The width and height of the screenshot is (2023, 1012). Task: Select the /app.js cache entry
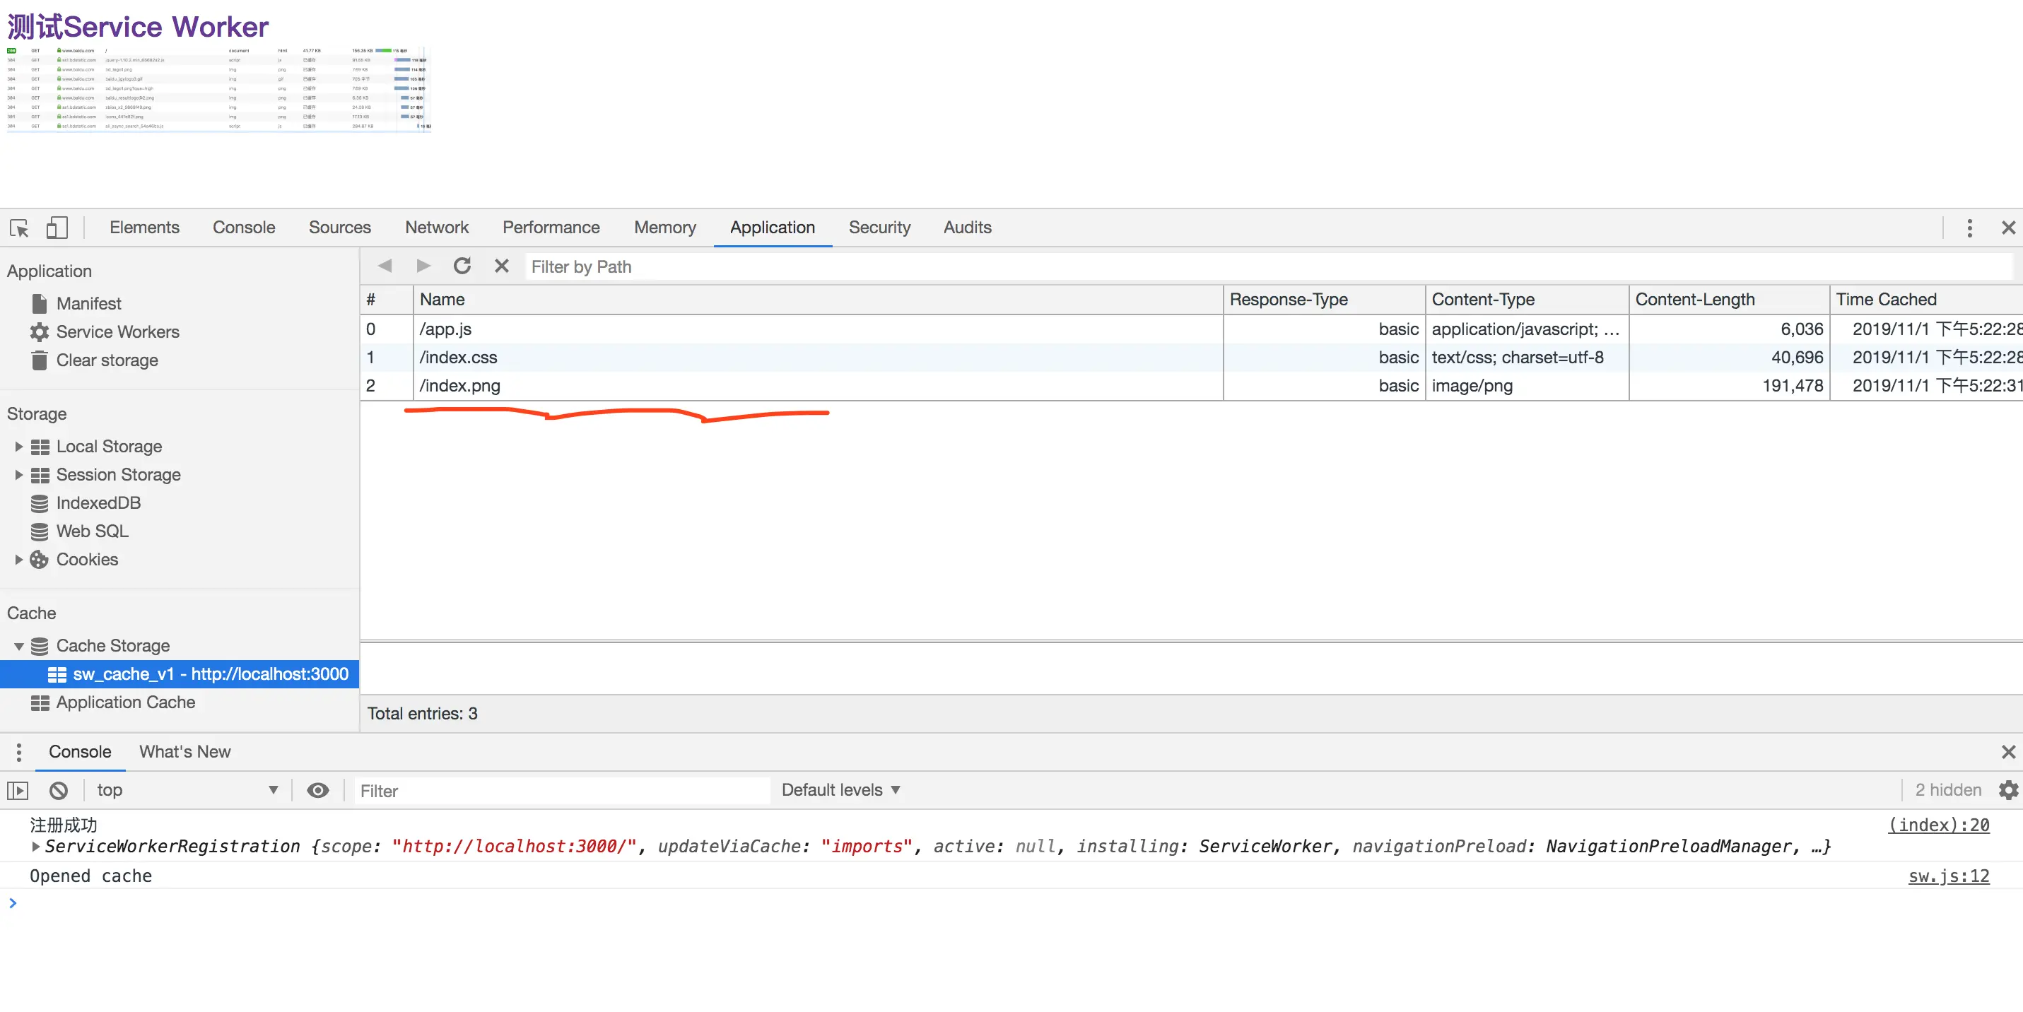[x=1191, y=329]
